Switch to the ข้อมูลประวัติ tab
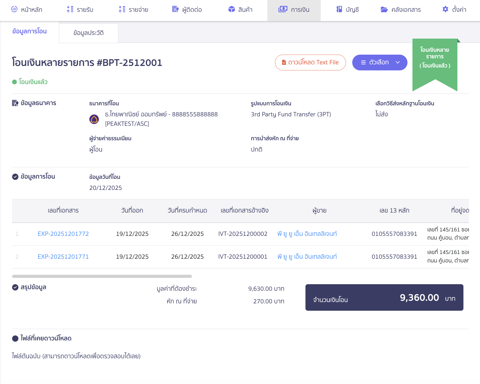The height and width of the screenshot is (384, 480). point(89,33)
